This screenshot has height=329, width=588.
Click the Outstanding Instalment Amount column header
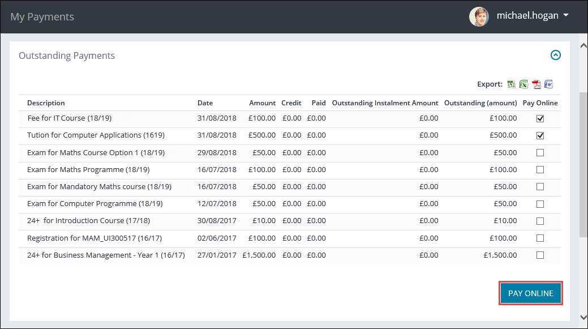[385, 103]
